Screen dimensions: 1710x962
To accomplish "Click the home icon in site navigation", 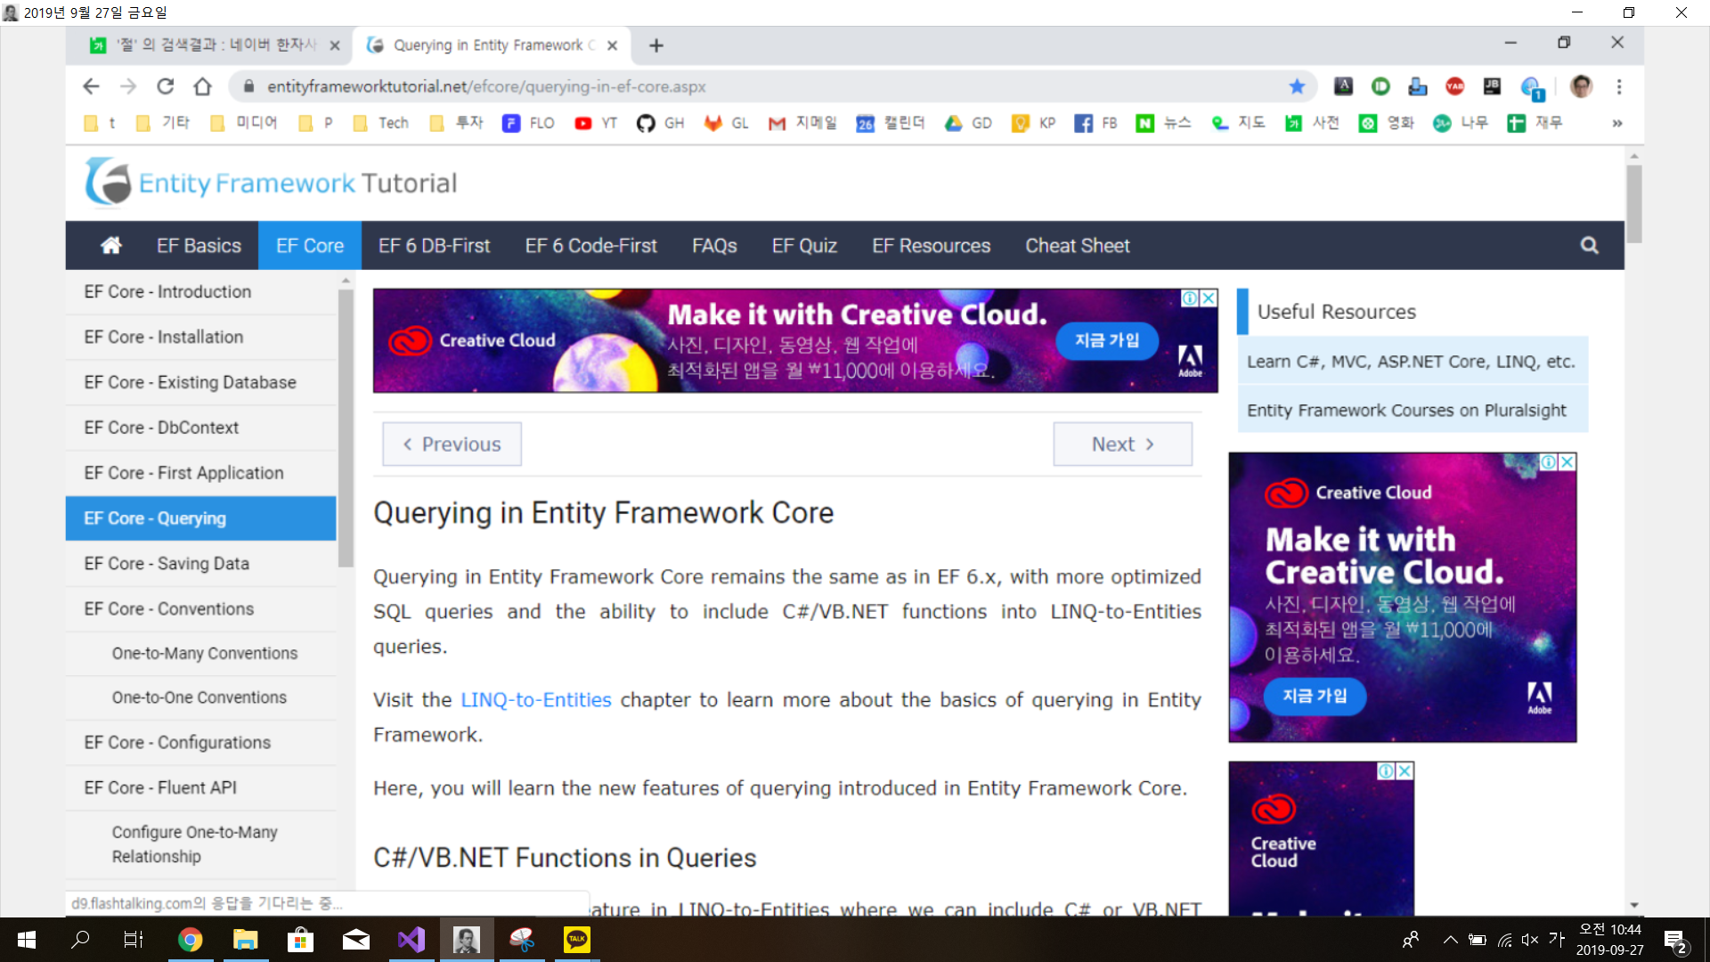I will 111,245.
